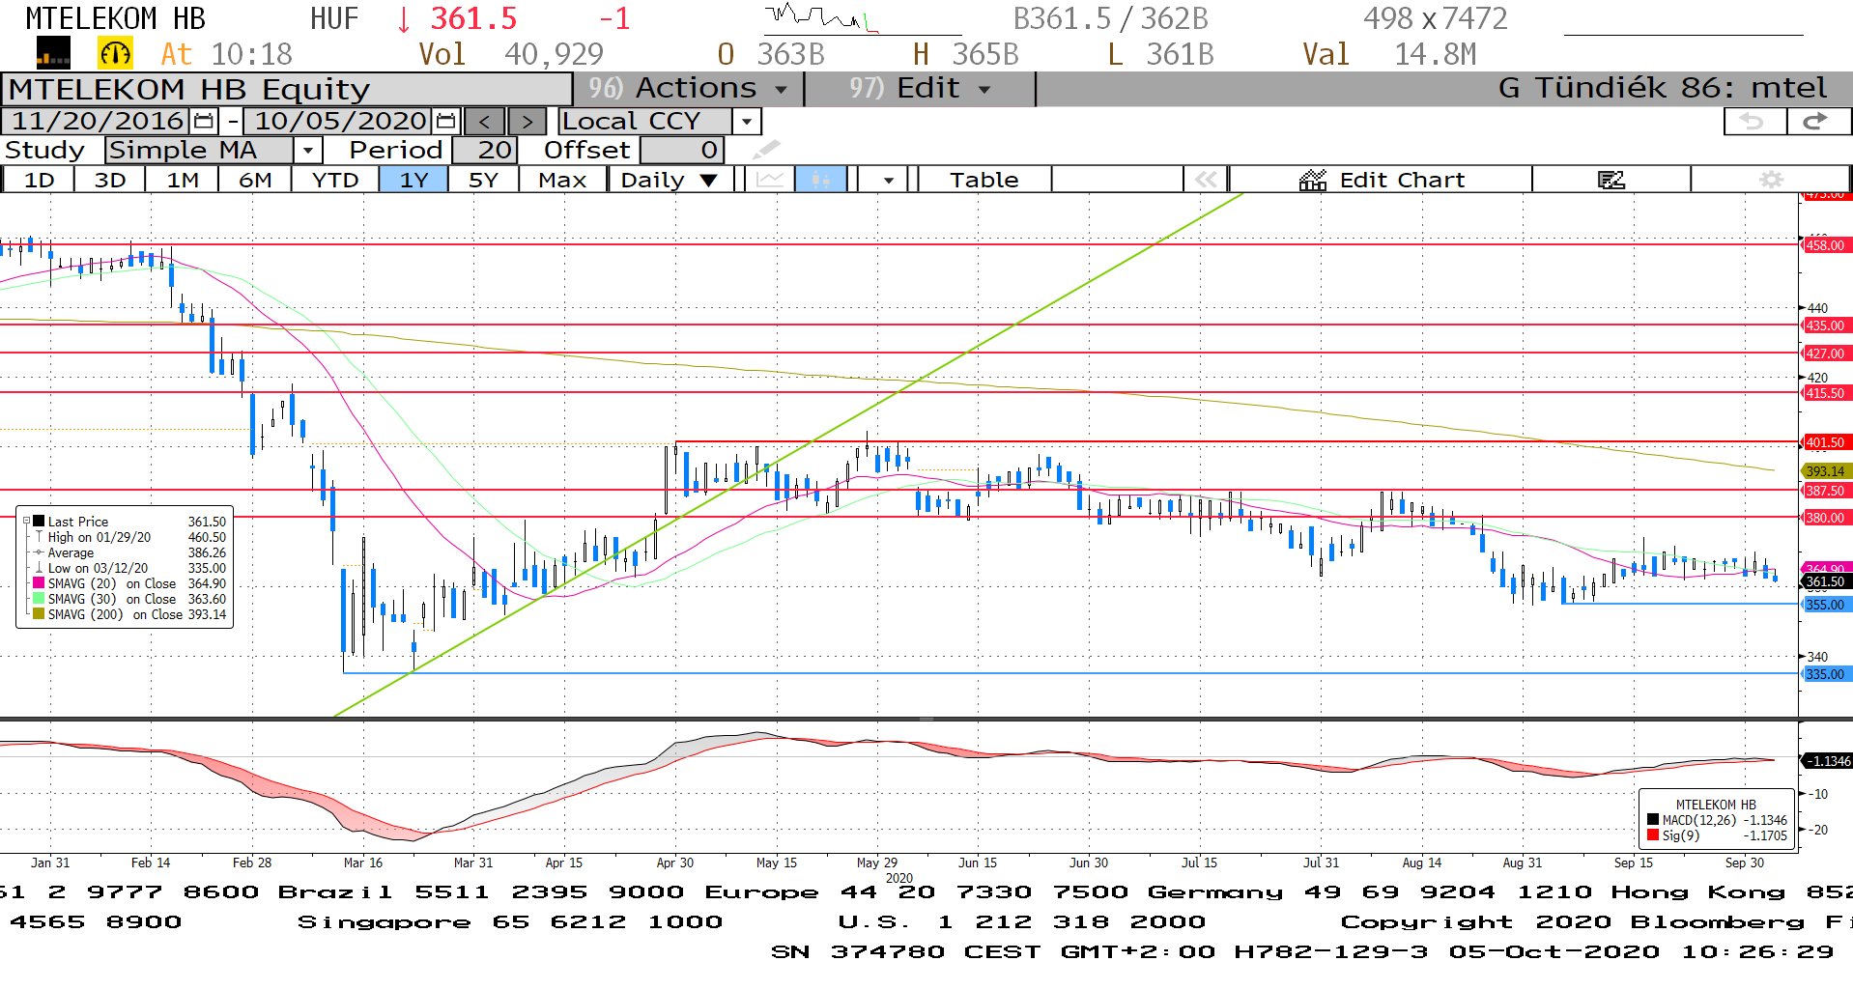Open the Simple MA study dropdown
The height and width of the screenshot is (990, 1853).
pyautogui.click(x=307, y=151)
